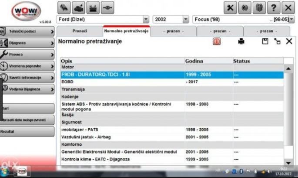
Task: Select the imobilajzer - PATS row
Action: [172, 130]
